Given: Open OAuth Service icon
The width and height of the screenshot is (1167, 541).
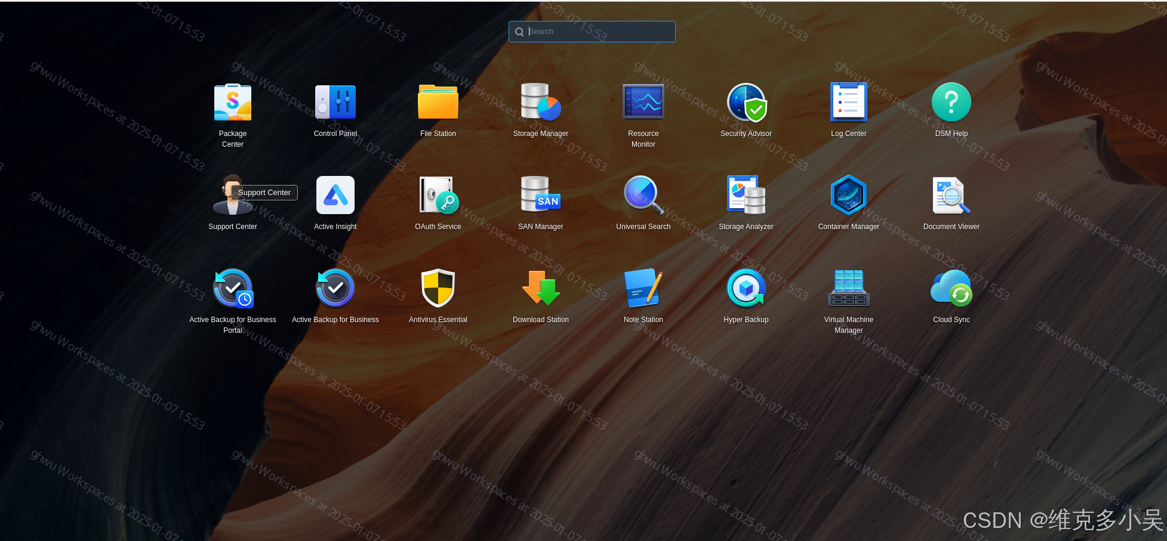Looking at the screenshot, I should tap(438, 195).
